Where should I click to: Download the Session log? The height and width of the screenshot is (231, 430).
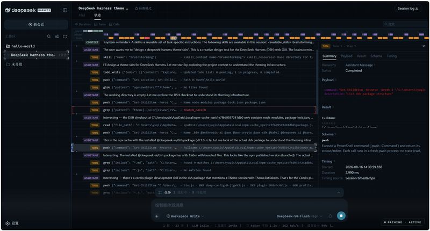(x=408, y=9)
